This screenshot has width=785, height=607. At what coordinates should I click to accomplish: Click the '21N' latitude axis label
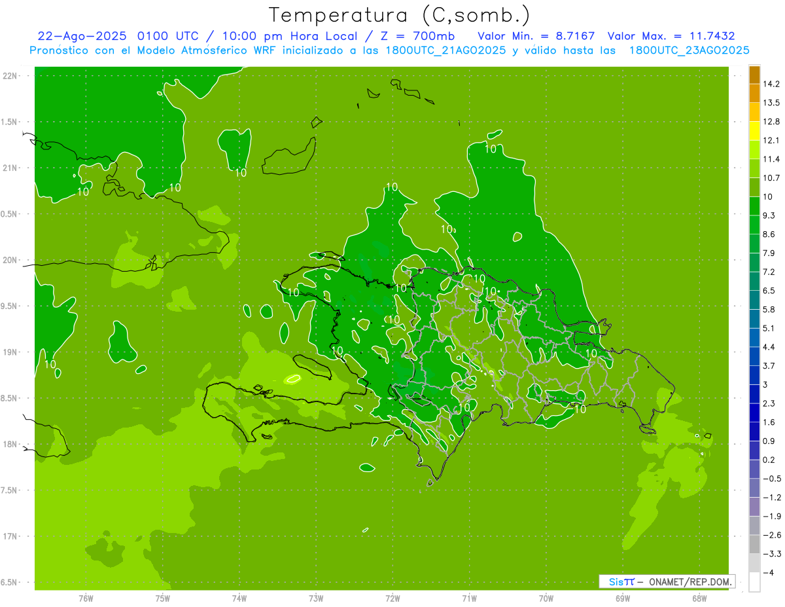[10, 168]
